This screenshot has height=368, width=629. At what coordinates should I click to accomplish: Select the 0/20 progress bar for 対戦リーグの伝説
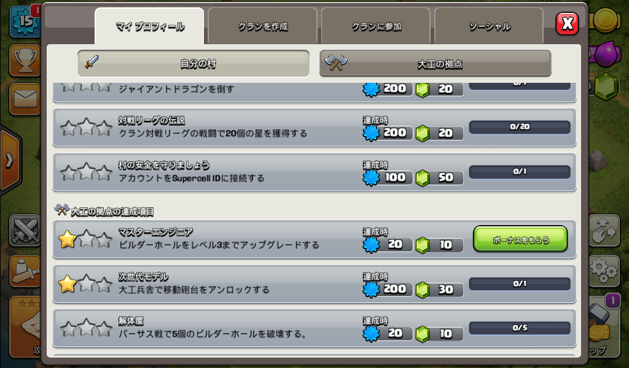tap(520, 127)
